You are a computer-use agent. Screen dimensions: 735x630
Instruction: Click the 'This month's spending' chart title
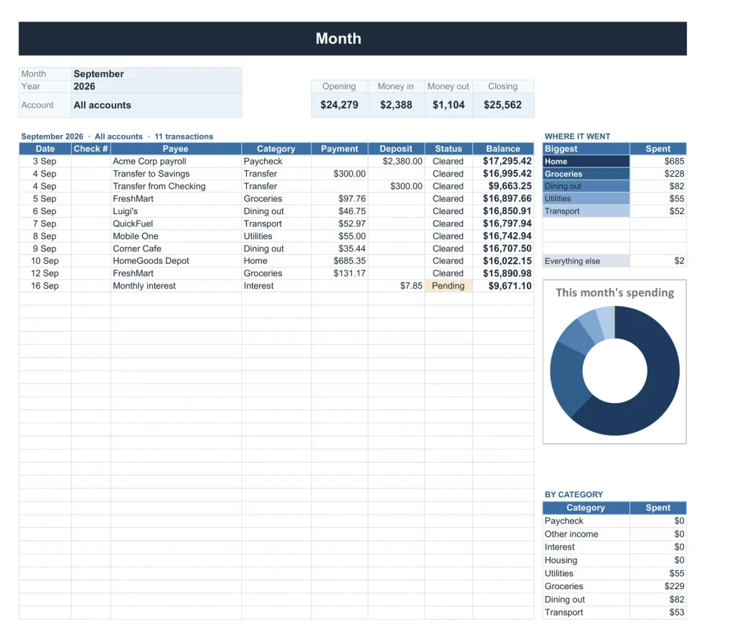click(614, 292)
